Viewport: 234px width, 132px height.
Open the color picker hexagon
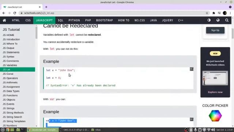point(215,116)
